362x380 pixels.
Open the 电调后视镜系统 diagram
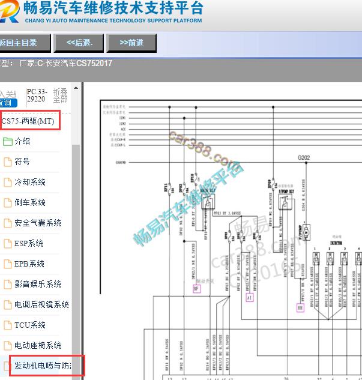[x=41, y=304]
